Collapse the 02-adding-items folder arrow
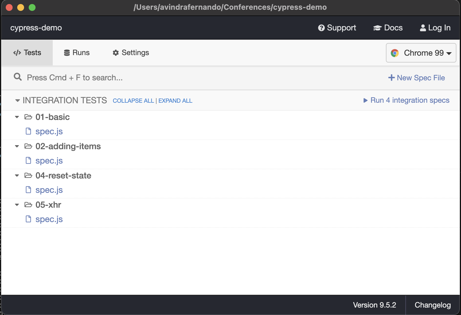 click(x=17, y=146)
